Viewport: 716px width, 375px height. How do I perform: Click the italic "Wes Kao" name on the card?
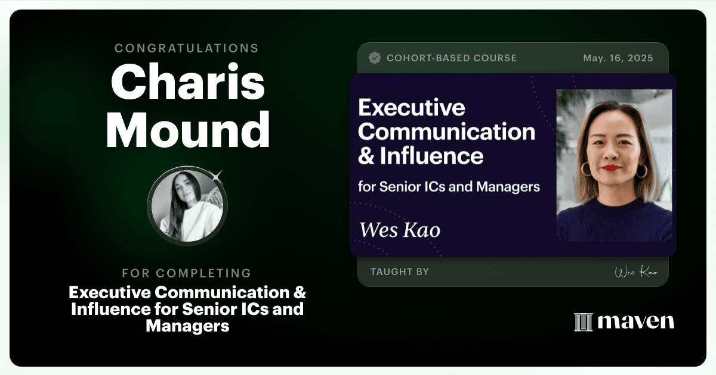pos(399,230)
